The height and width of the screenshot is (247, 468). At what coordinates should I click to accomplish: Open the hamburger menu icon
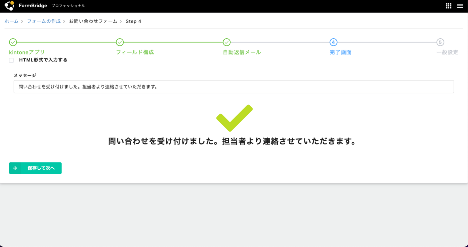pos(460,6)
